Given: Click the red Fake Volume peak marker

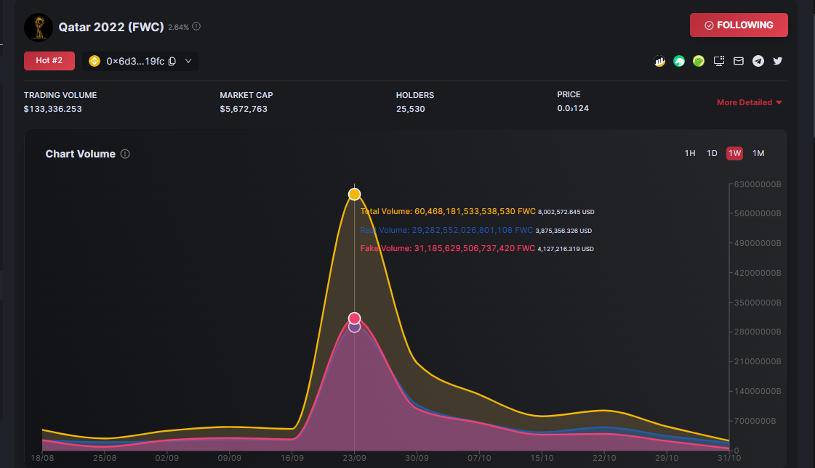Looking at the screenshot, I should click(x=355, y=318).
